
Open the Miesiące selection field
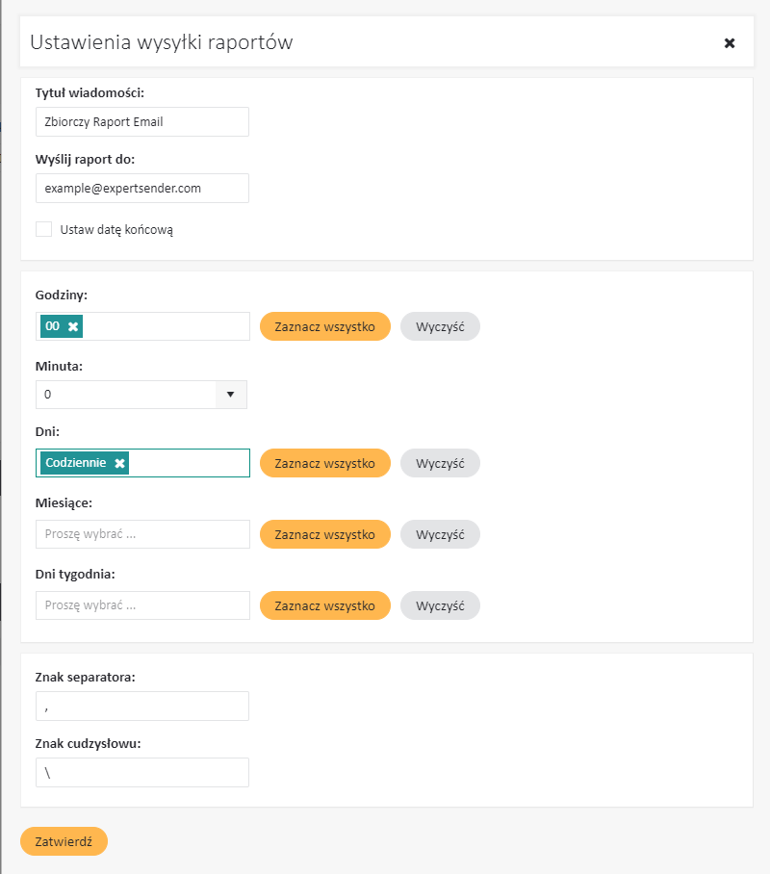tap(142, 534)
